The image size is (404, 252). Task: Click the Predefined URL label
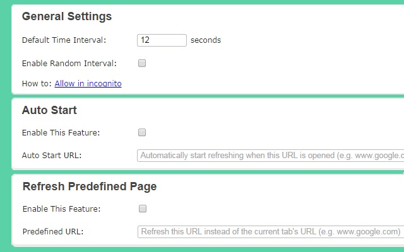[x=52, y=231]
